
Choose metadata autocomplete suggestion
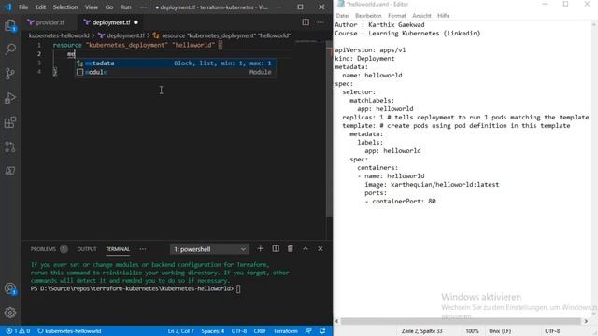tap(176, 63)
